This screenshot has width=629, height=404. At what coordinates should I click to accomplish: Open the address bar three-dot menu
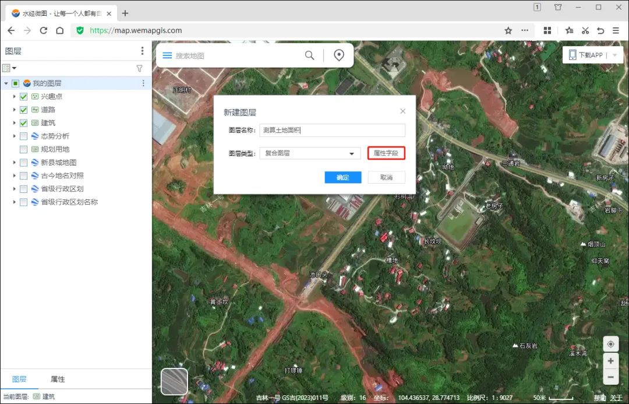coord(525,30)
